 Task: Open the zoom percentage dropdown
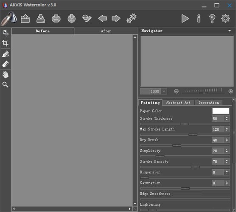(164, 91)
